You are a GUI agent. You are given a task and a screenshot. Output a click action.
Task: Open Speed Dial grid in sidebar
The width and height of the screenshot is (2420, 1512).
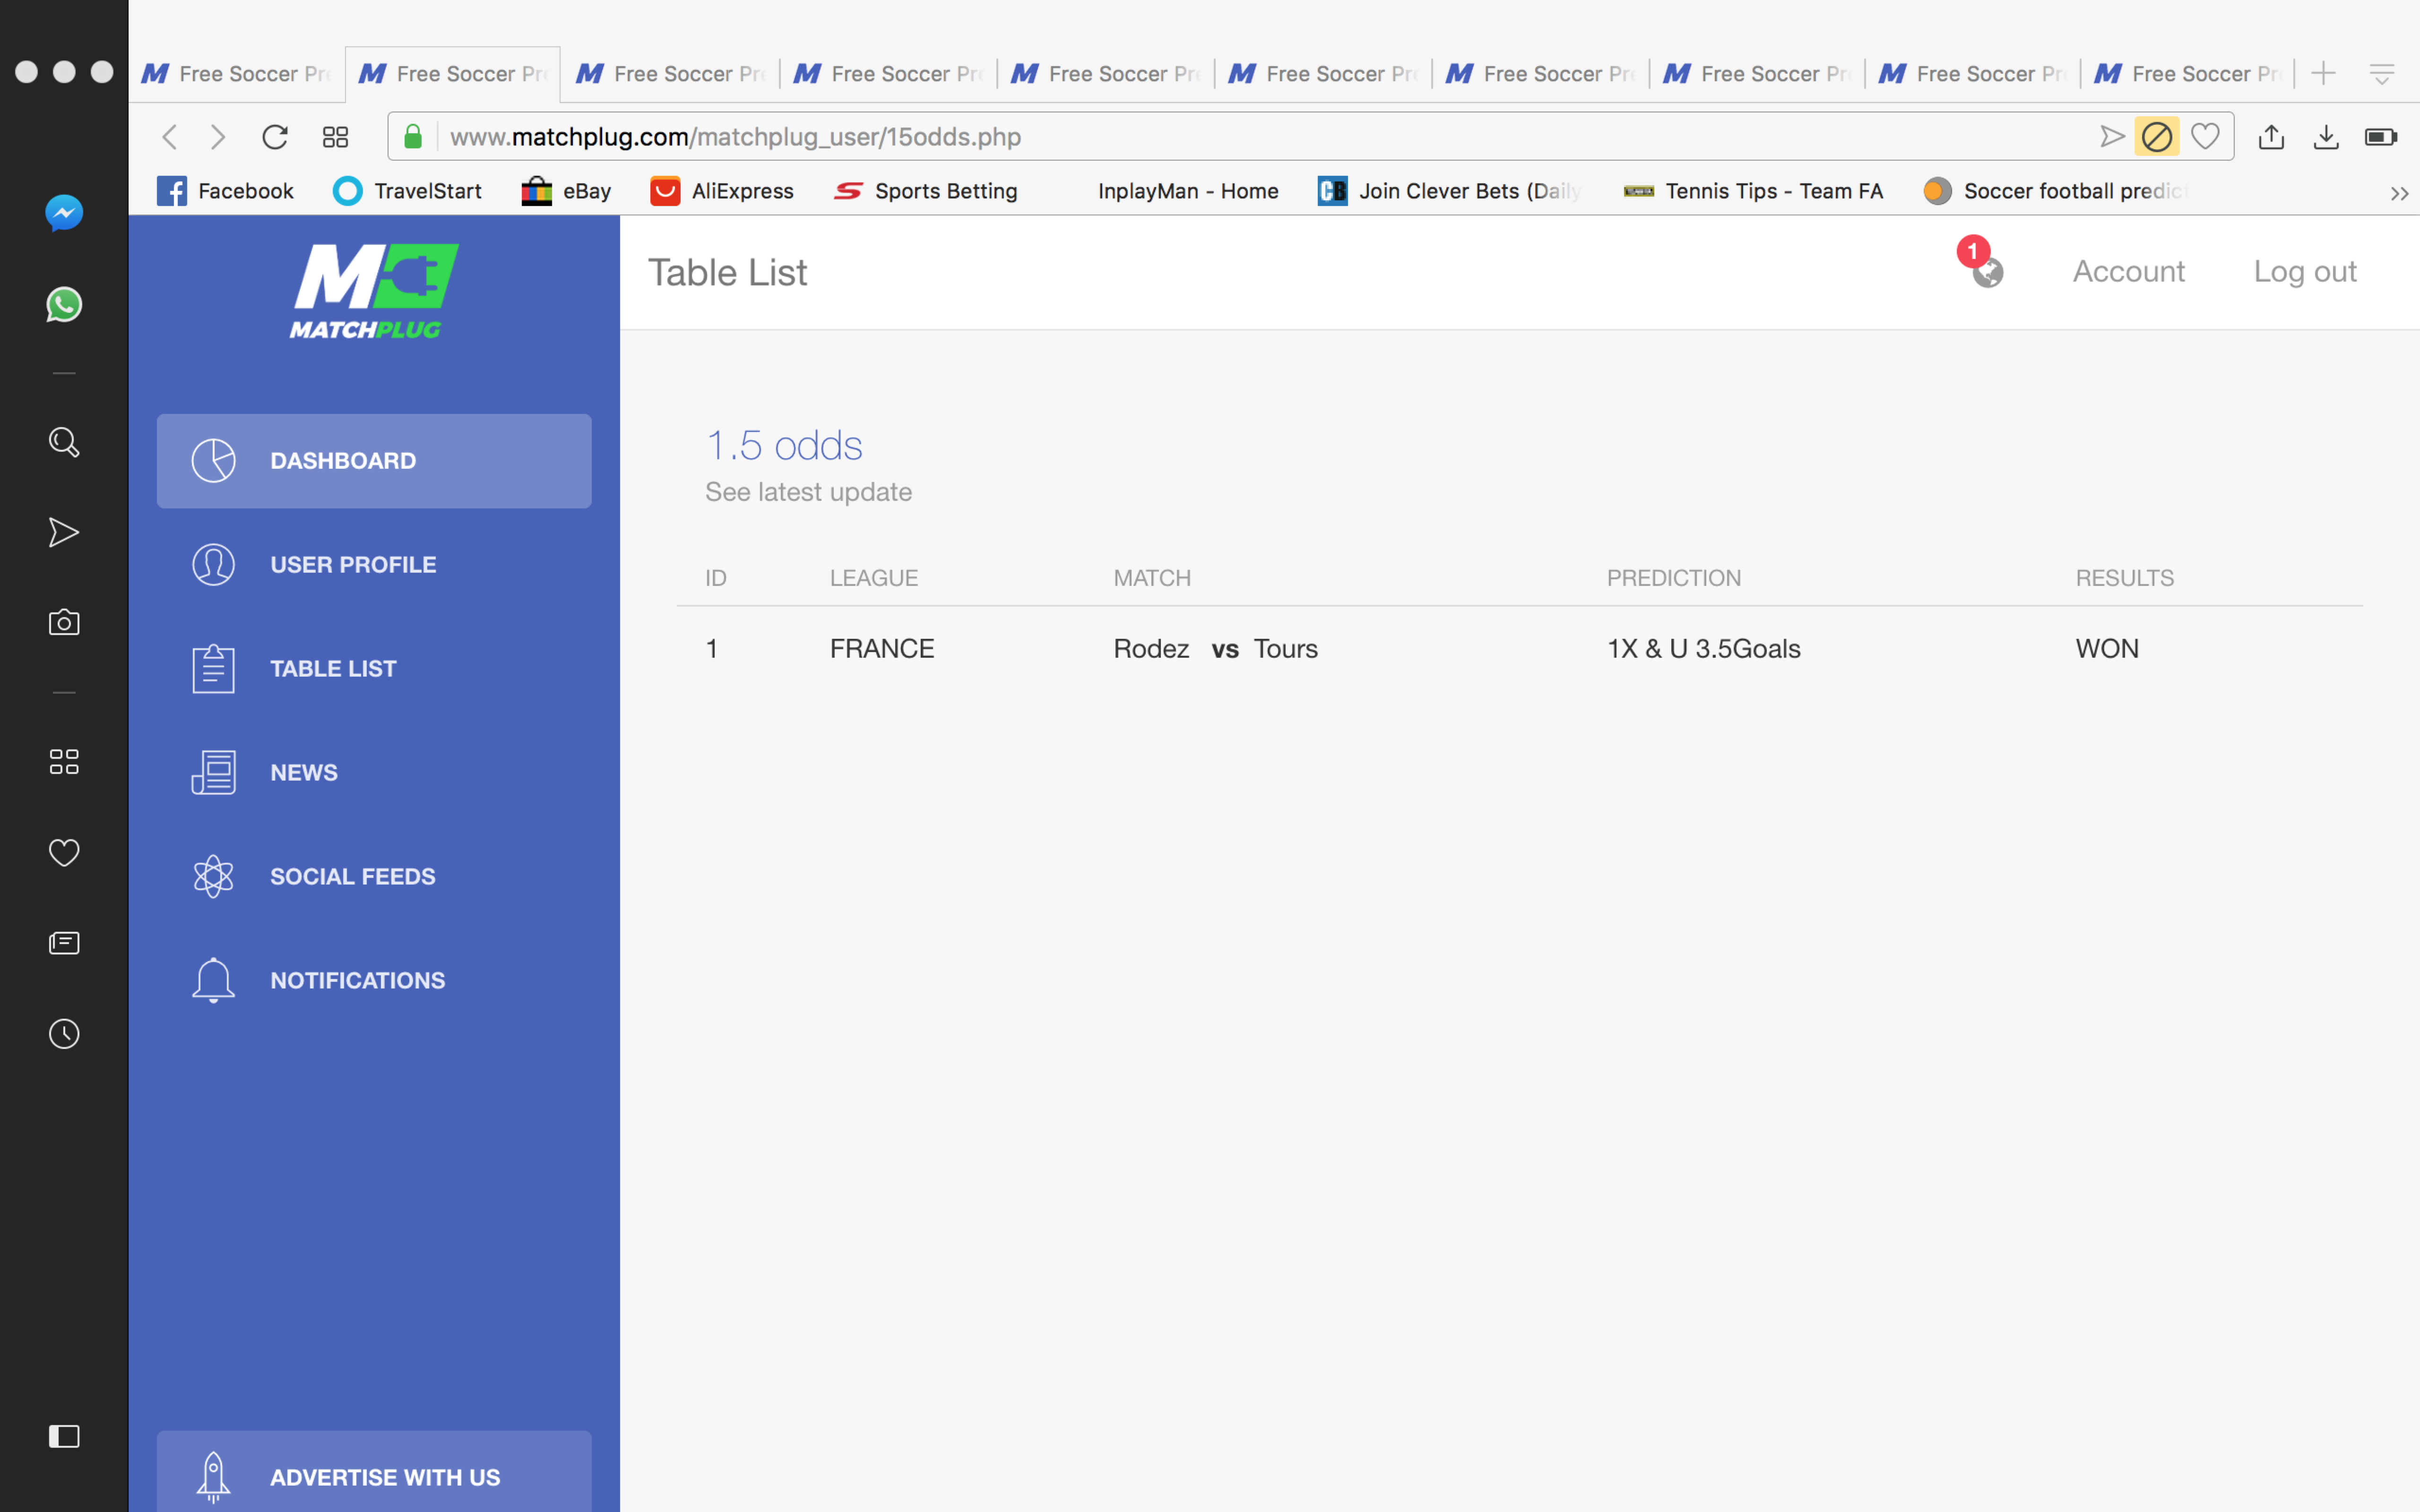(x=64, y=762)
